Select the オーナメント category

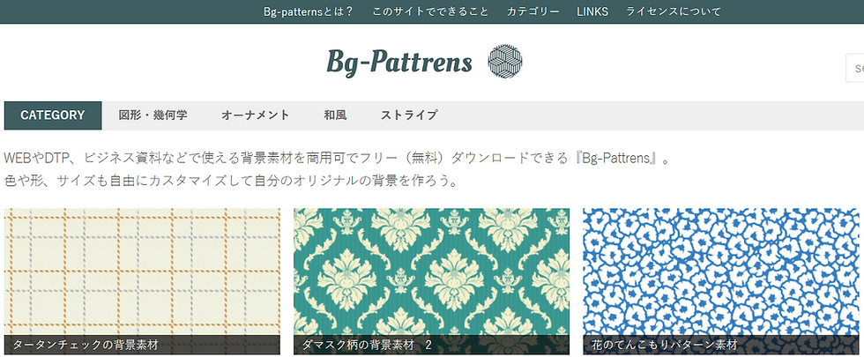255,115
